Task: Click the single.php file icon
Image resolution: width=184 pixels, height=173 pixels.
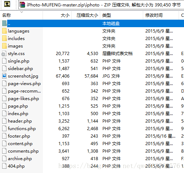Action: [x=4, y=61]
